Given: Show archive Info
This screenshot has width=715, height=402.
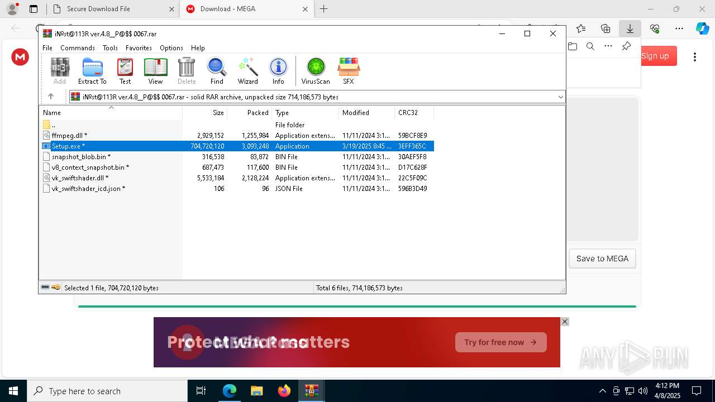Looking at the screenshot, I should click(x=278, y=71).
